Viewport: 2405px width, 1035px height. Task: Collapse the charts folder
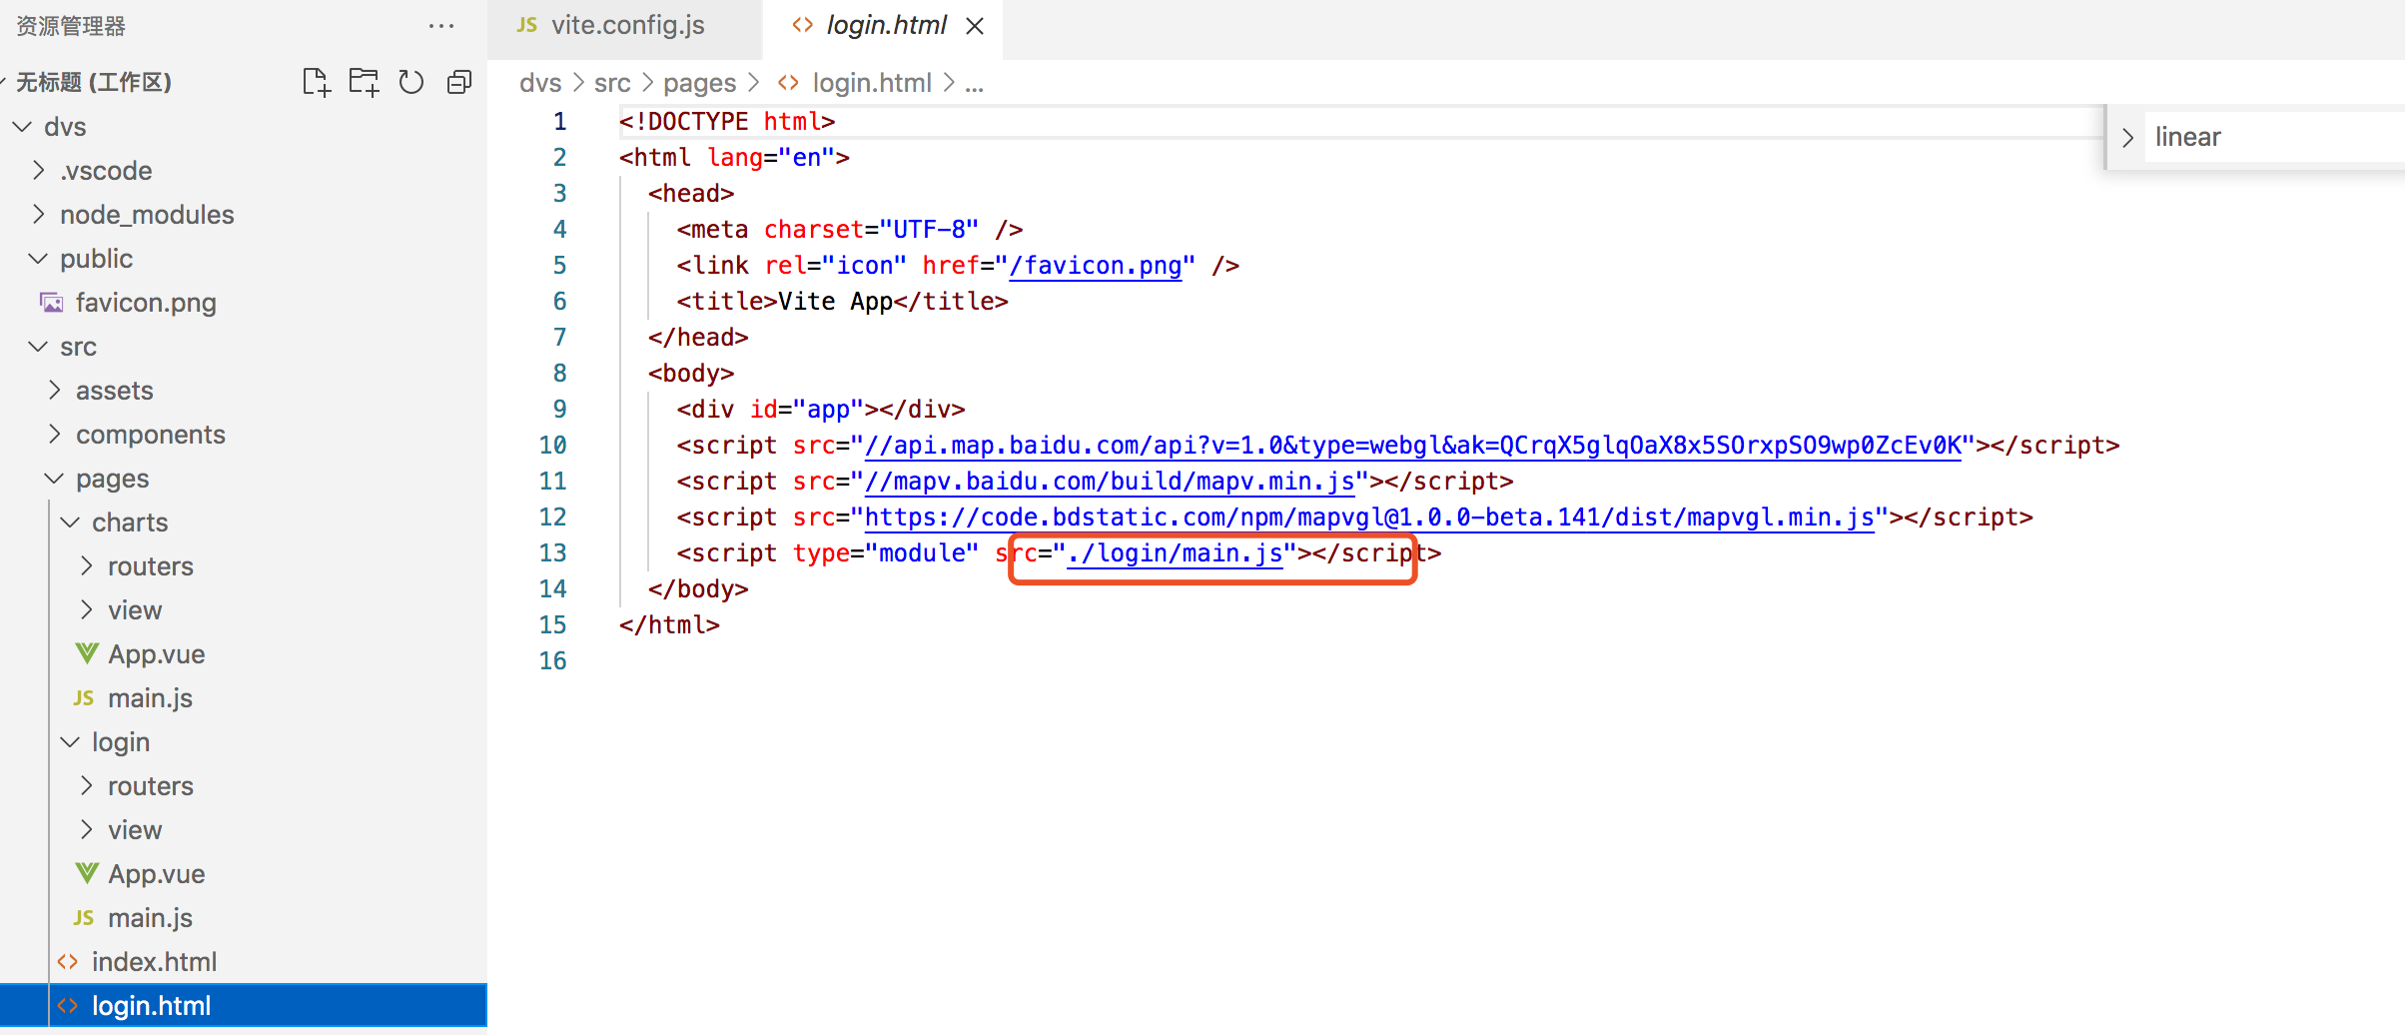pos(70,522)
